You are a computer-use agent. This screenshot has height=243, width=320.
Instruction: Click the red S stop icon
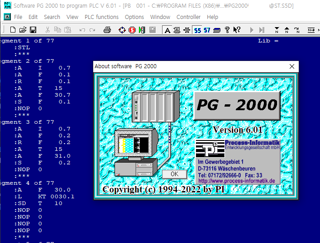(x=132, y=30)
